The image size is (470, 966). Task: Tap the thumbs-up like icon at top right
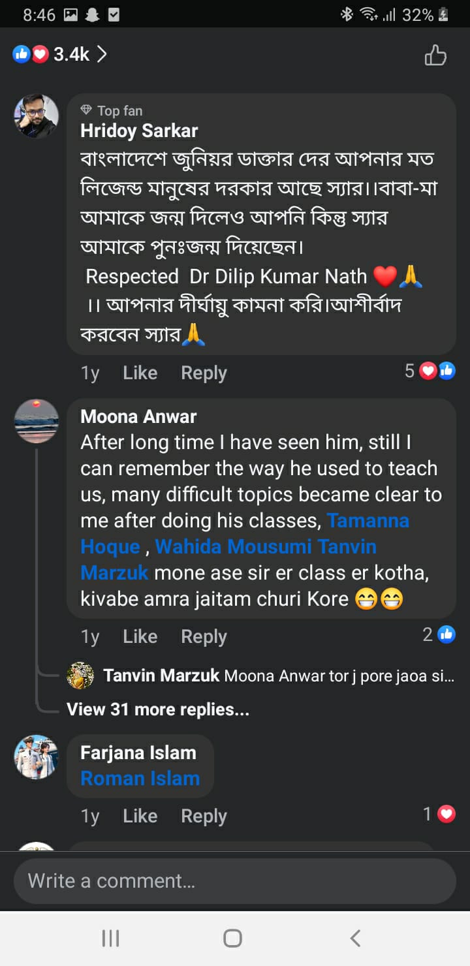point(435,55)
